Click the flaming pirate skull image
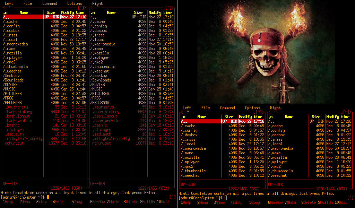 (x=266, y=52)
